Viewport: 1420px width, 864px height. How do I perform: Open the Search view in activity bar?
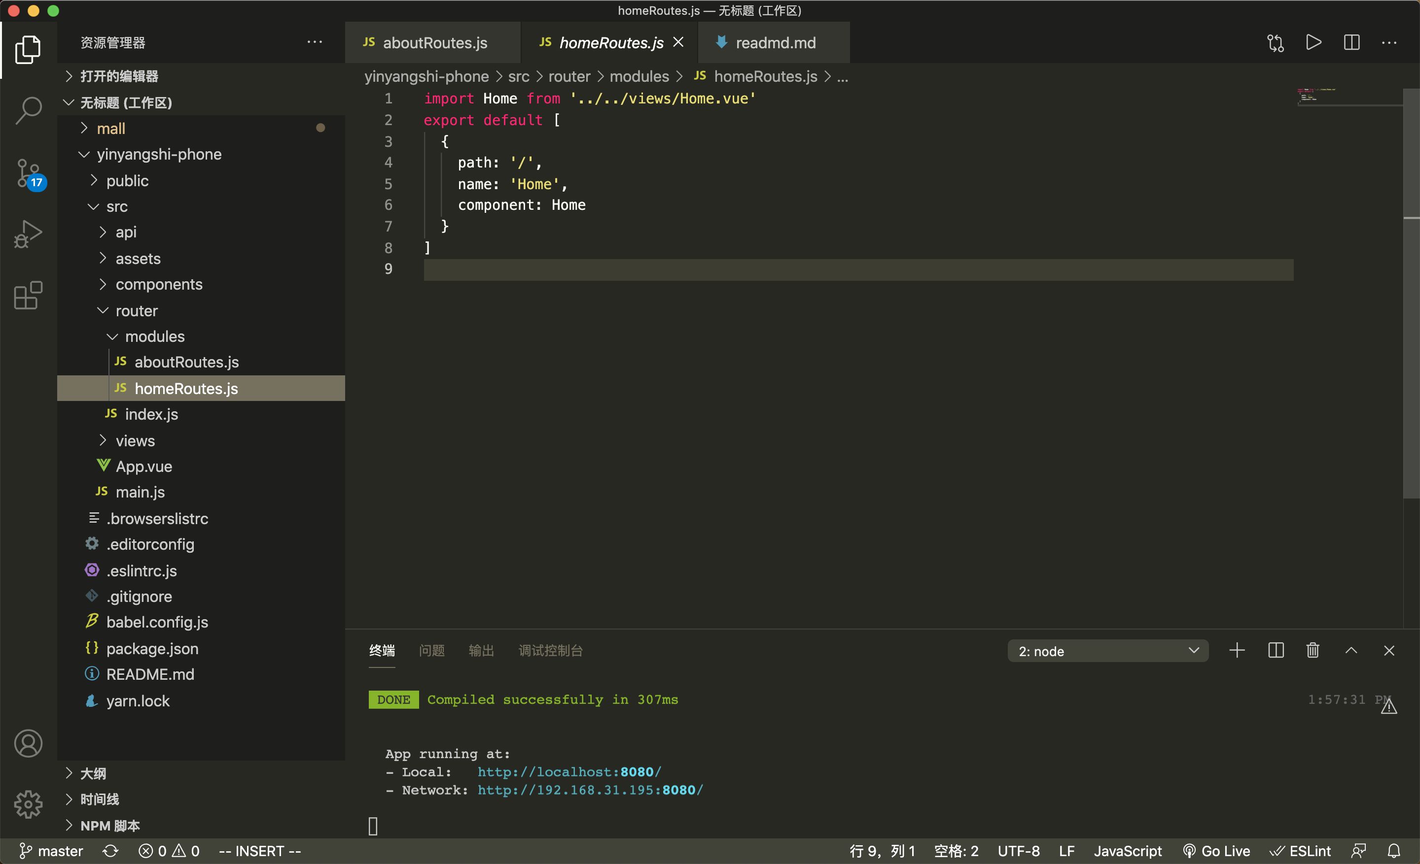point(28,110)
